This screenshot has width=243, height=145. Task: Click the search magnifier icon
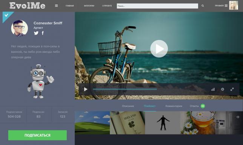point(203,6)
